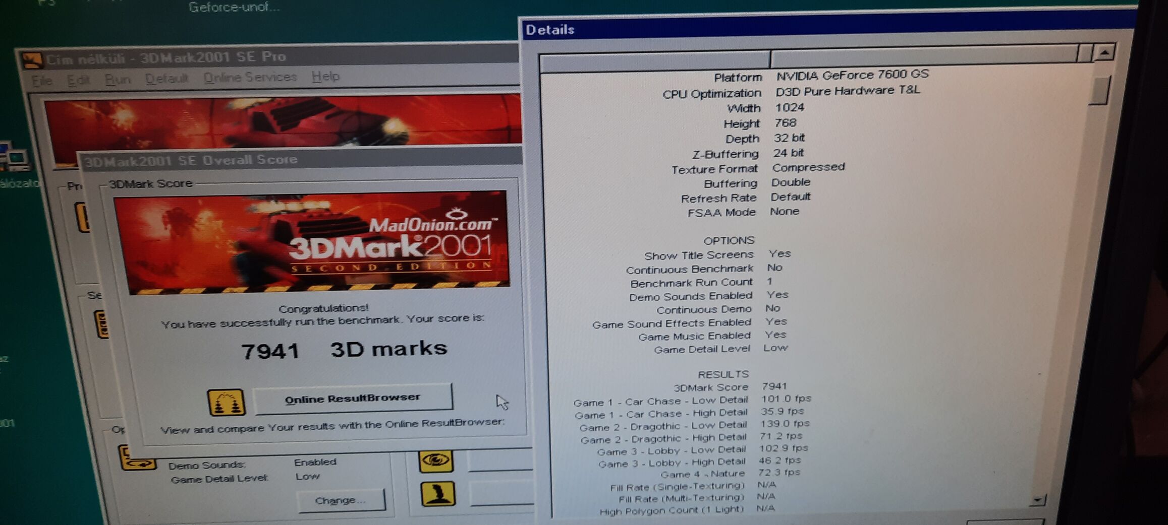
Task: Click the Refresh Rate value Default
Action: pyautogui.click(x=790, y=197)
